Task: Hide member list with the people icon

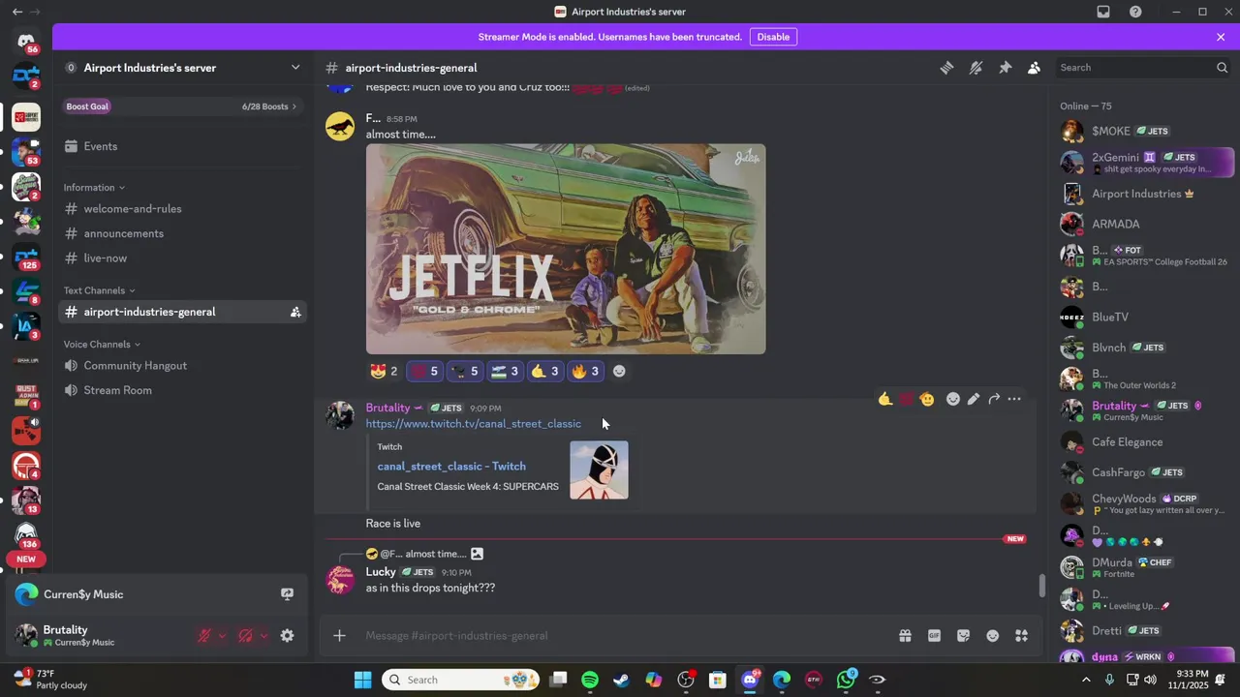Action: pos(1034,68)
